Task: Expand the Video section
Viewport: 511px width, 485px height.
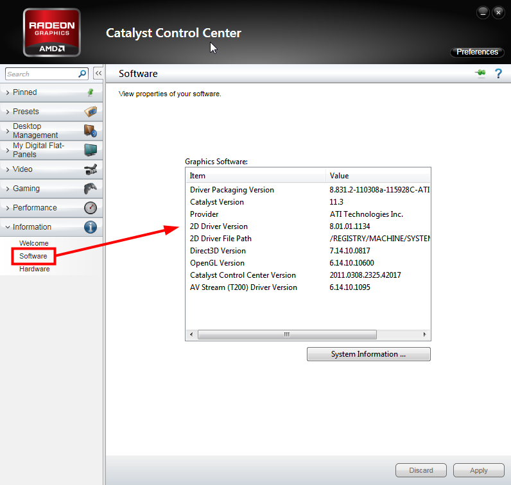Action: pos(51,169)
